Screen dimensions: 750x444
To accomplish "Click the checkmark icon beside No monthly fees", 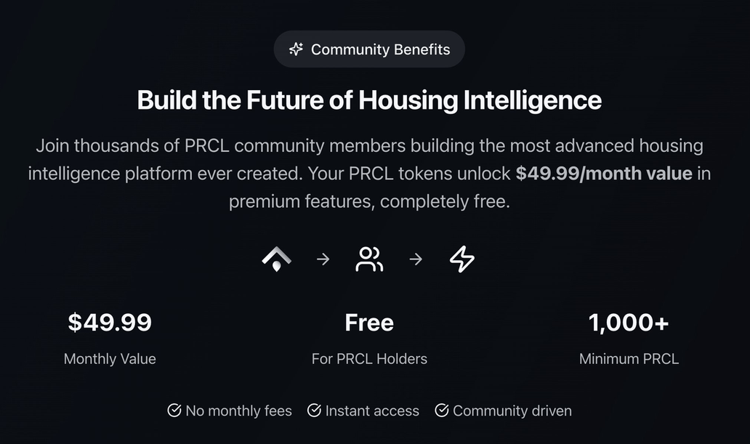I will (x=174, y=411).
